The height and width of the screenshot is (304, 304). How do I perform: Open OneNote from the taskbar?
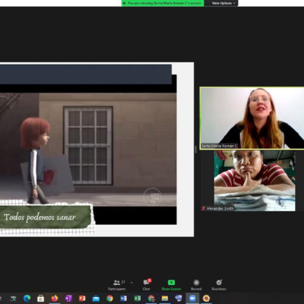click(x=68, y=299)
